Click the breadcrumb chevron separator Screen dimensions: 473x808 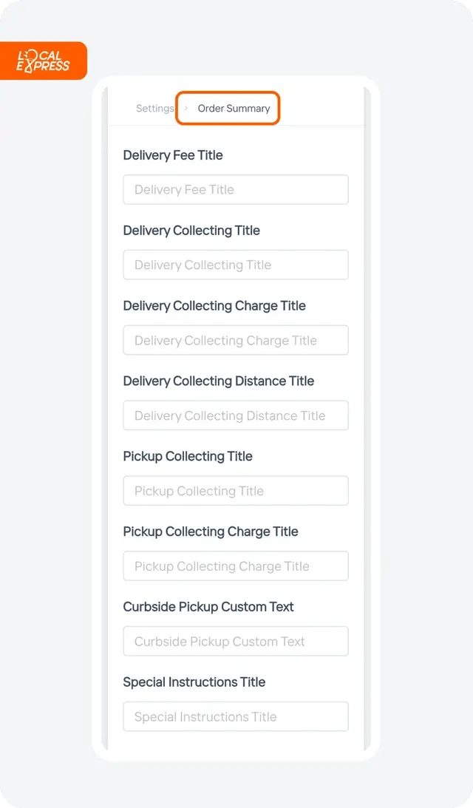coord(186,108)
